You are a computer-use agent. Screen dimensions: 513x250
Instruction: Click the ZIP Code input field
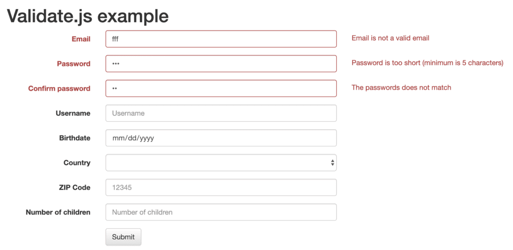220,187
